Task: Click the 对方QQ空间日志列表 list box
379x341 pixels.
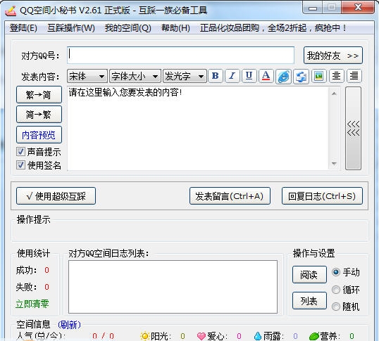Action: (x=173, y=287)
